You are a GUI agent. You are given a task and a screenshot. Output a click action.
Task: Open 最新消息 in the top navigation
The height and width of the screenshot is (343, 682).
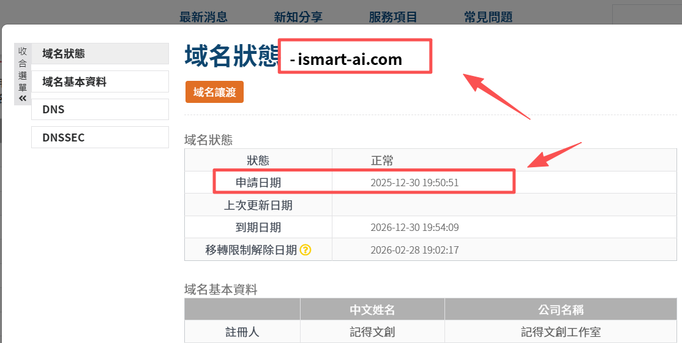[204, 17]
